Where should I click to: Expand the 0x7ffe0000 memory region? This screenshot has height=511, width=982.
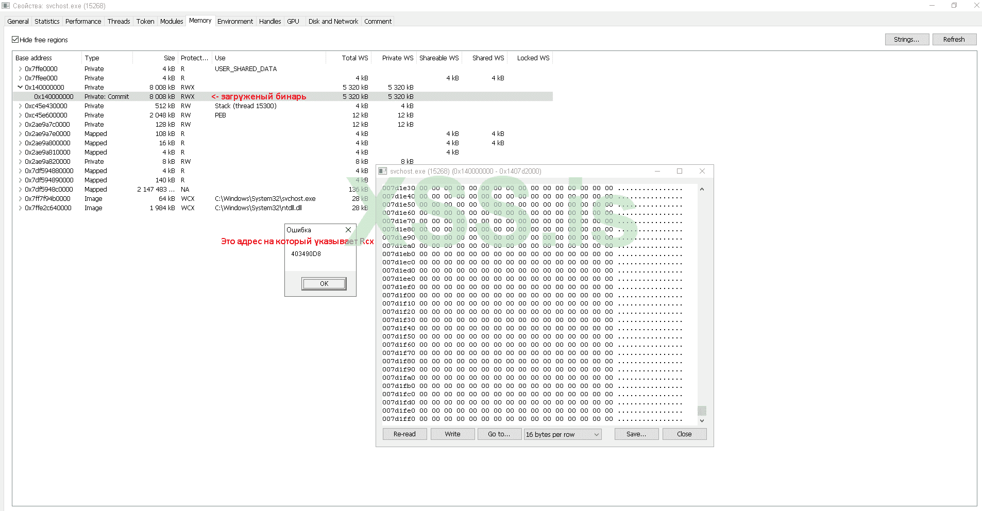coord(20,69)
